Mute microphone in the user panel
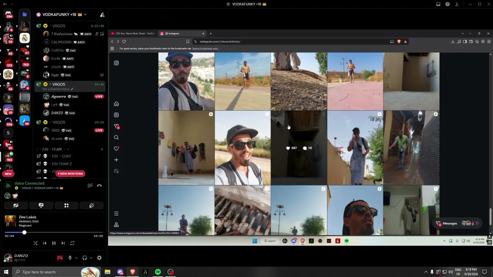Screen dimensions: 493x277 [x=70, y=258]
